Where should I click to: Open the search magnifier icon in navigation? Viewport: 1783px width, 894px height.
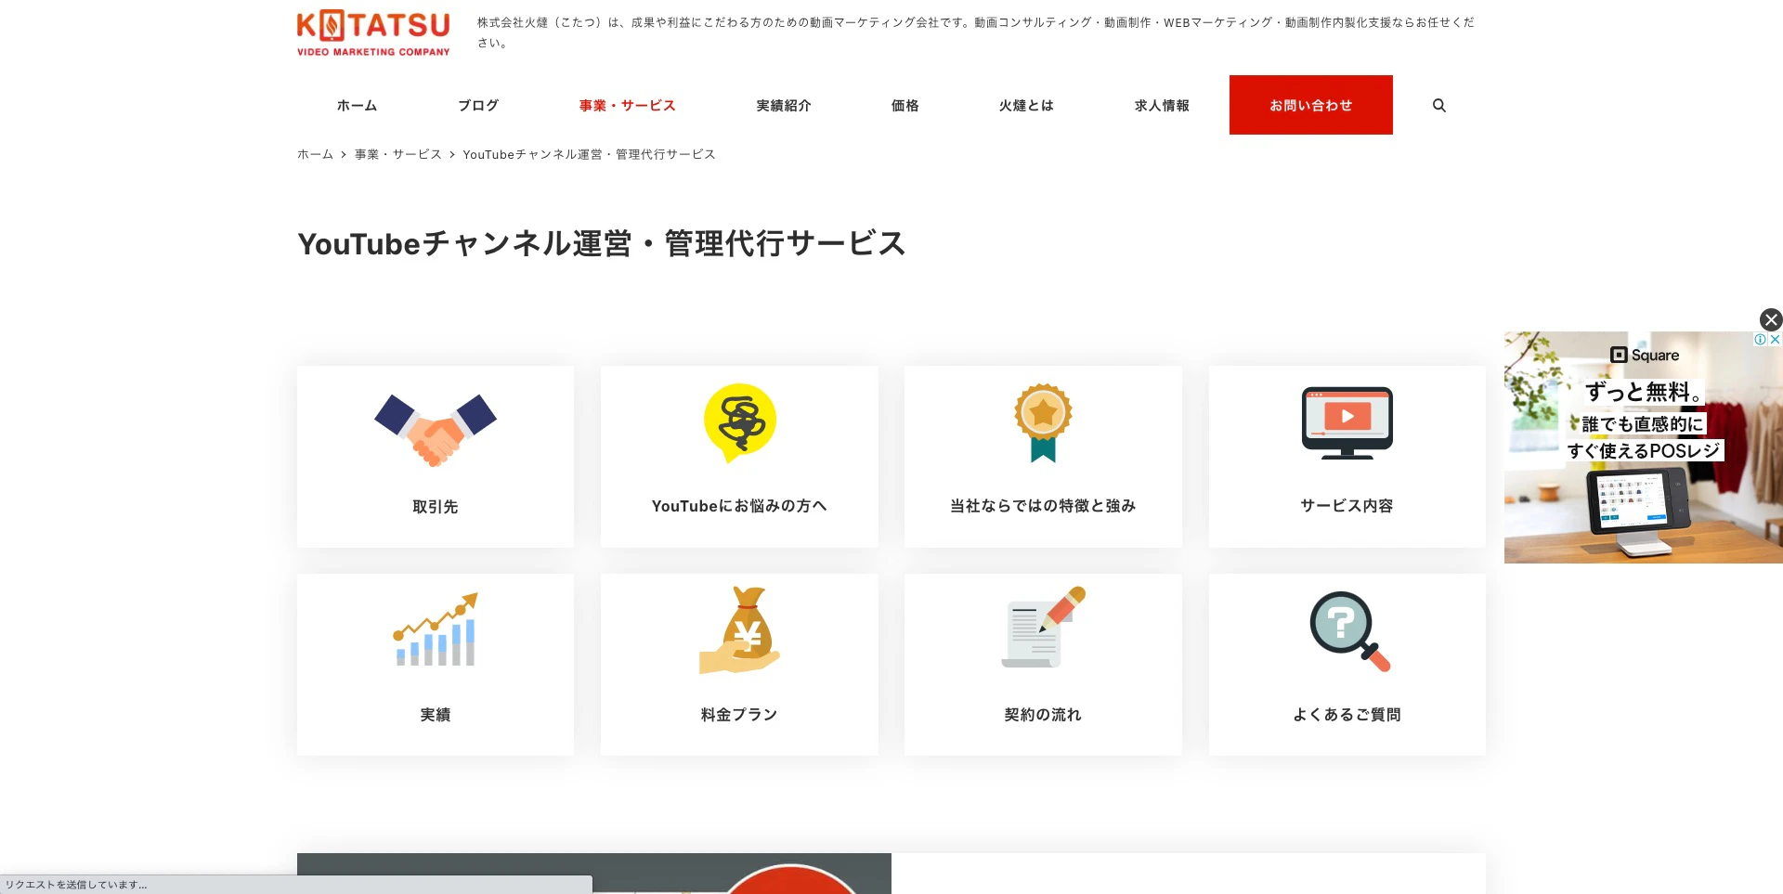click(x=1438, y=105)
